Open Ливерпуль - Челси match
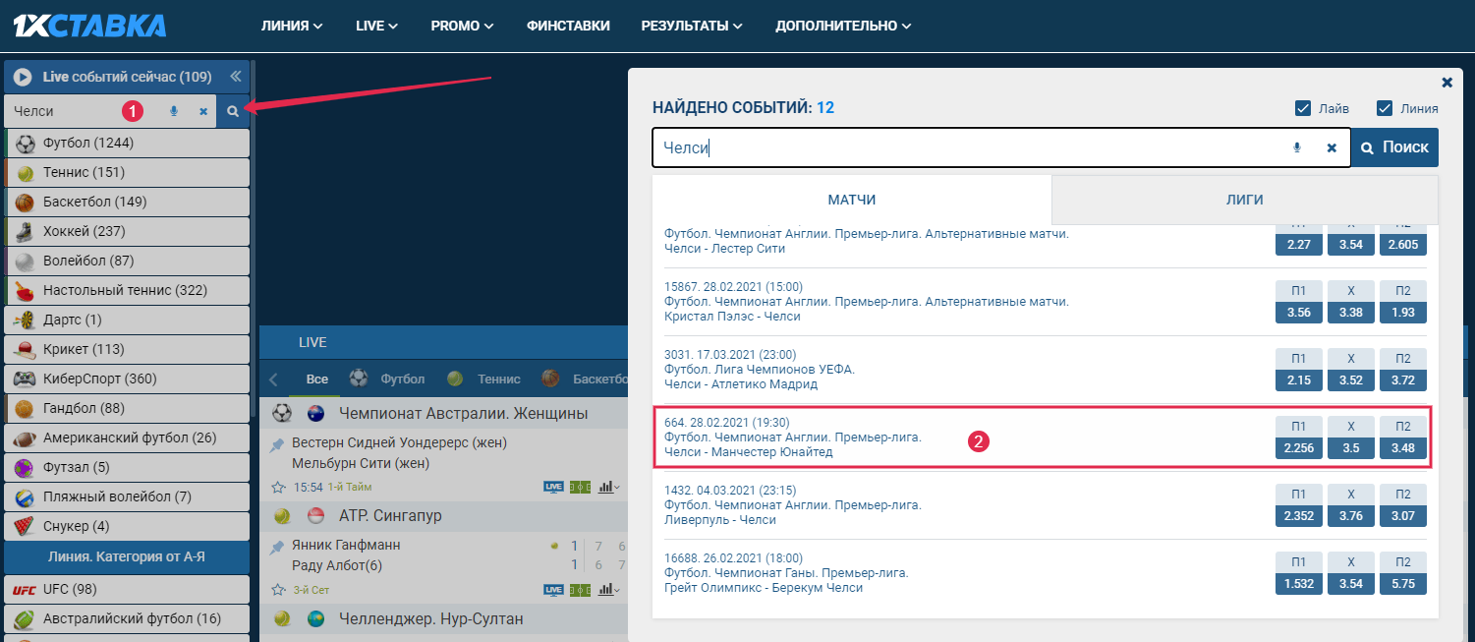 click(x=720, y=519)
